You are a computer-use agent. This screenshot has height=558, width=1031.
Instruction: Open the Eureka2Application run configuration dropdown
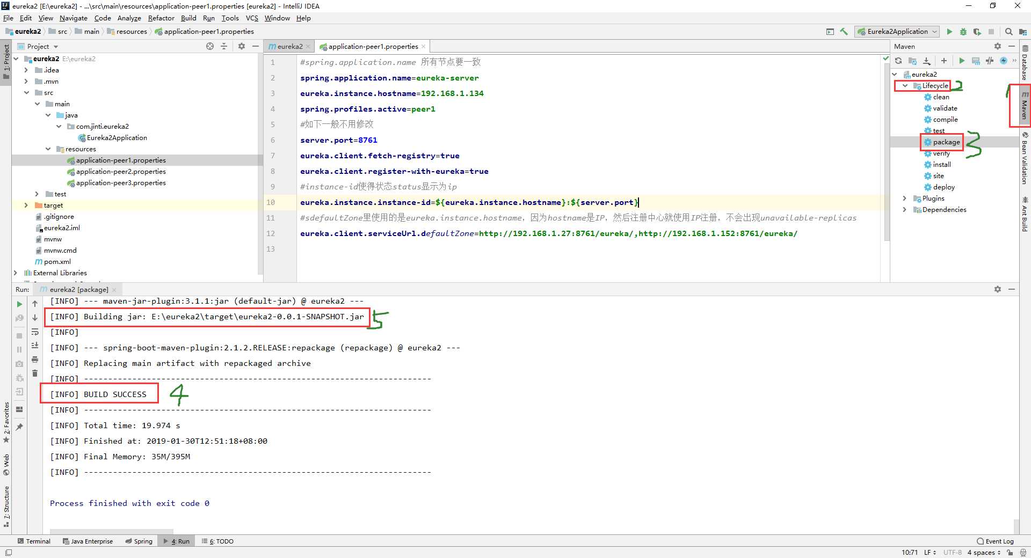pyautogui.click(x=897, y=32)
